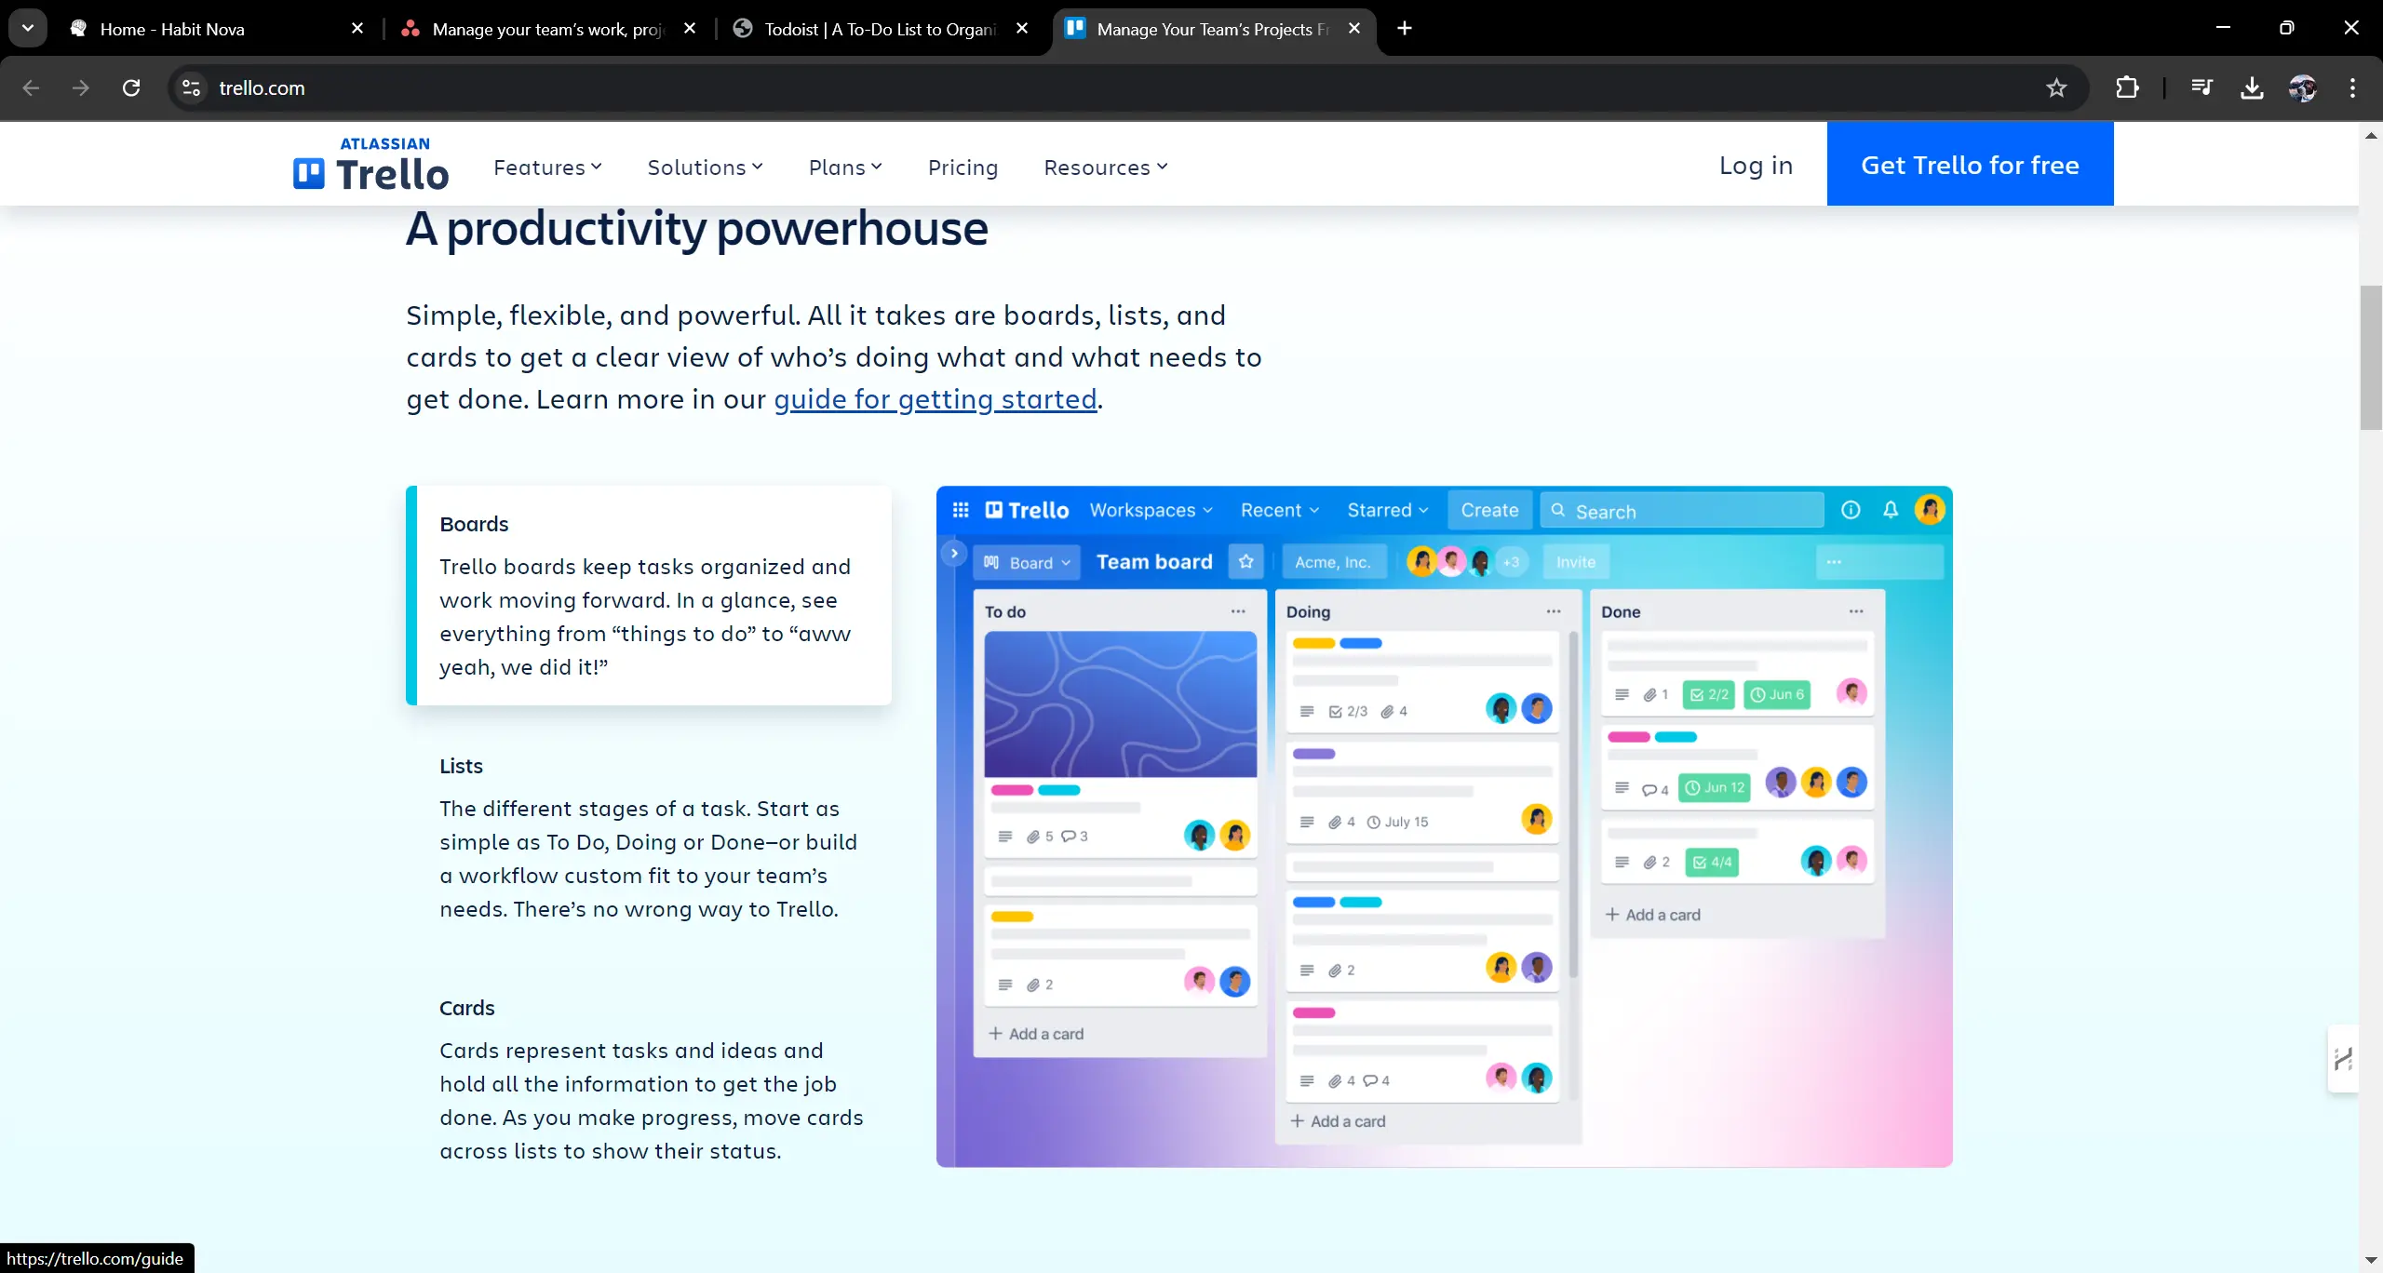Click the 2/2 checklist badge in Done
This screenshot has height=1273, width=2383.
(1709, 694)
